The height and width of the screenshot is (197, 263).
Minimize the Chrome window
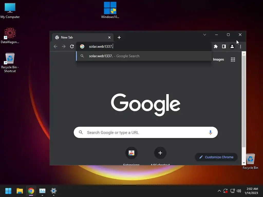click(217, 35)
